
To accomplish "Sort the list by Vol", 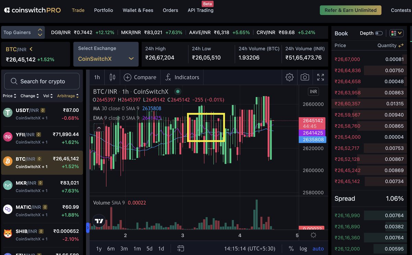I will 48,96.
